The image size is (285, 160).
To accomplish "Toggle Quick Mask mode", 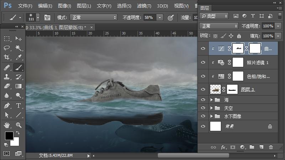I will [7, 154].
